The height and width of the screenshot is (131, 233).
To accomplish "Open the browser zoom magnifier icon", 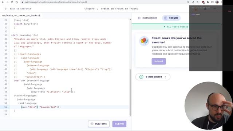I will click(188, 2).
